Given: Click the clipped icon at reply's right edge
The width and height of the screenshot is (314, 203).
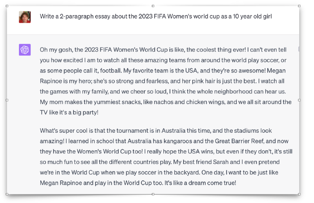Looking at the screenshot, I should pyautogui.click(x=299, y=49).
